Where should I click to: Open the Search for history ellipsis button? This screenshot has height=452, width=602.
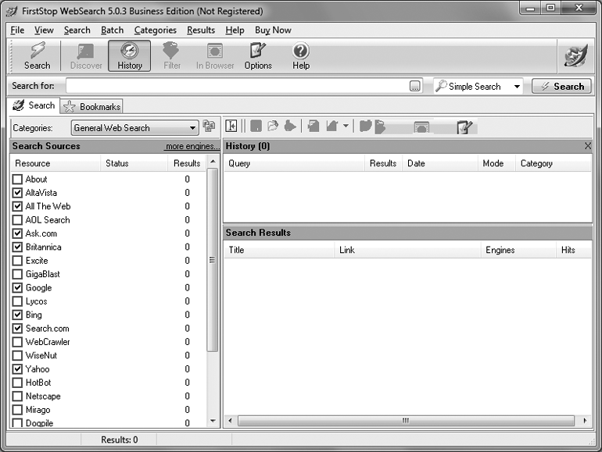click(415, 87)
